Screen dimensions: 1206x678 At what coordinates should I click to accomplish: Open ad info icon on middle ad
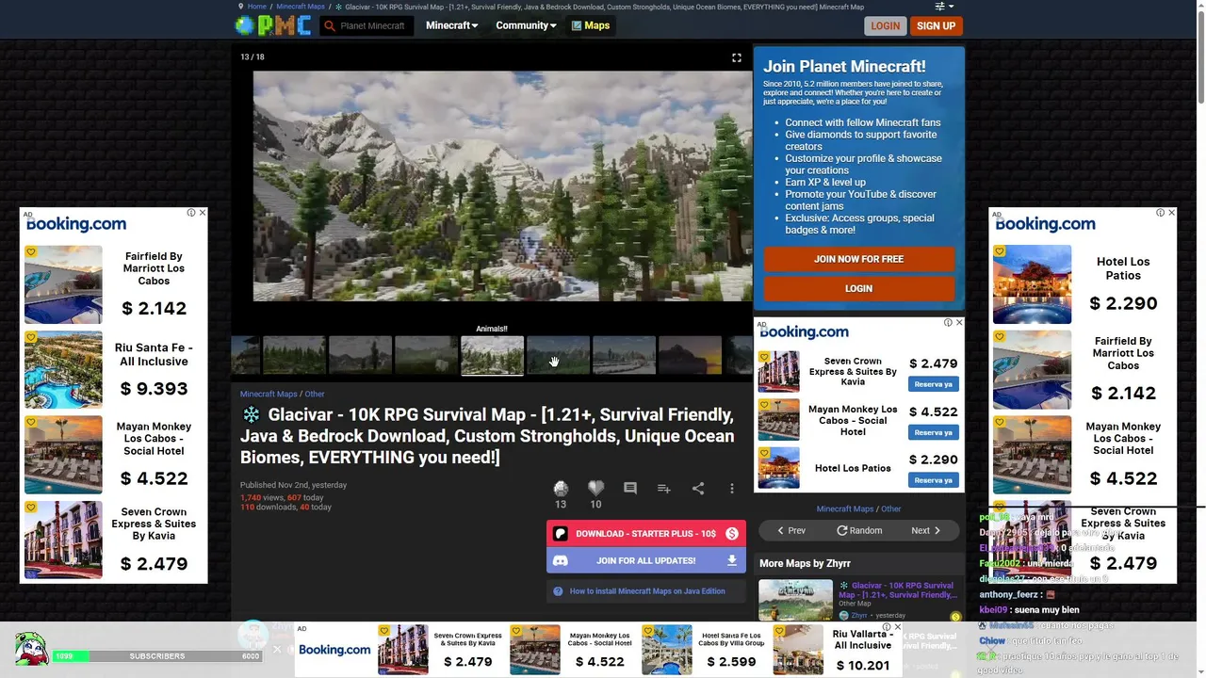[x=949, y=323]
